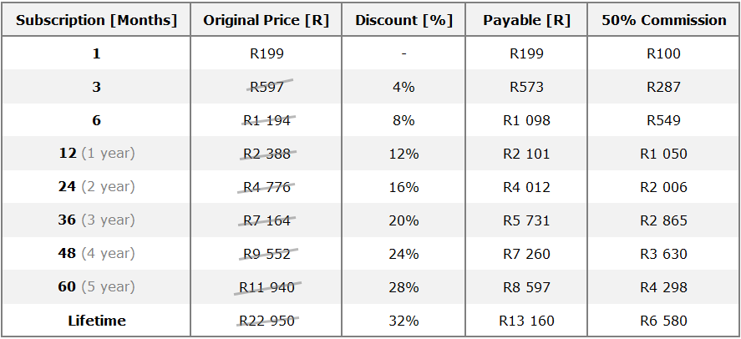Viewport: 741px width, 339px height.
Task: Click the Original Price [R] header
Action: (x=266, y=20)
